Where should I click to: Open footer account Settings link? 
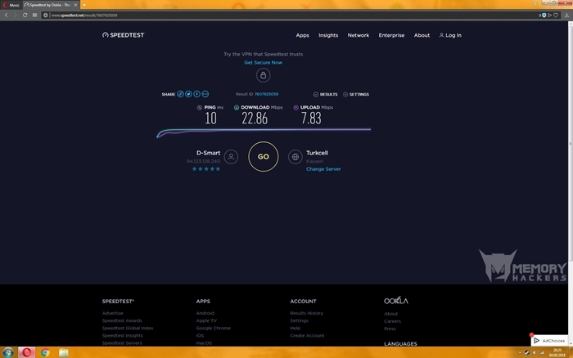pos(300,320)
